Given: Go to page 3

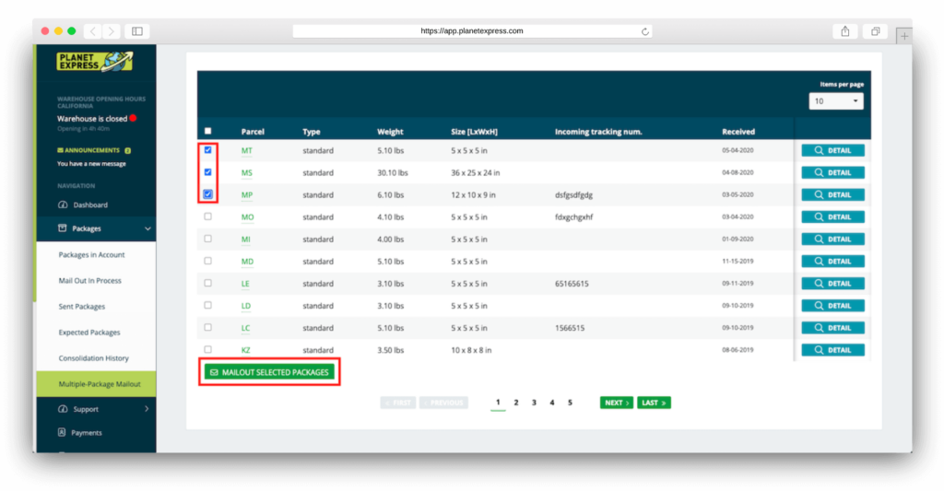Looking at the screenshot, I should [x=534, y=403].
